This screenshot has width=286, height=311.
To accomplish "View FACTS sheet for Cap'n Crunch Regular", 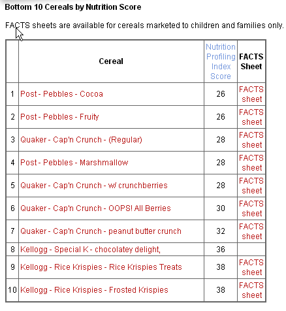I will coord(251,140).
